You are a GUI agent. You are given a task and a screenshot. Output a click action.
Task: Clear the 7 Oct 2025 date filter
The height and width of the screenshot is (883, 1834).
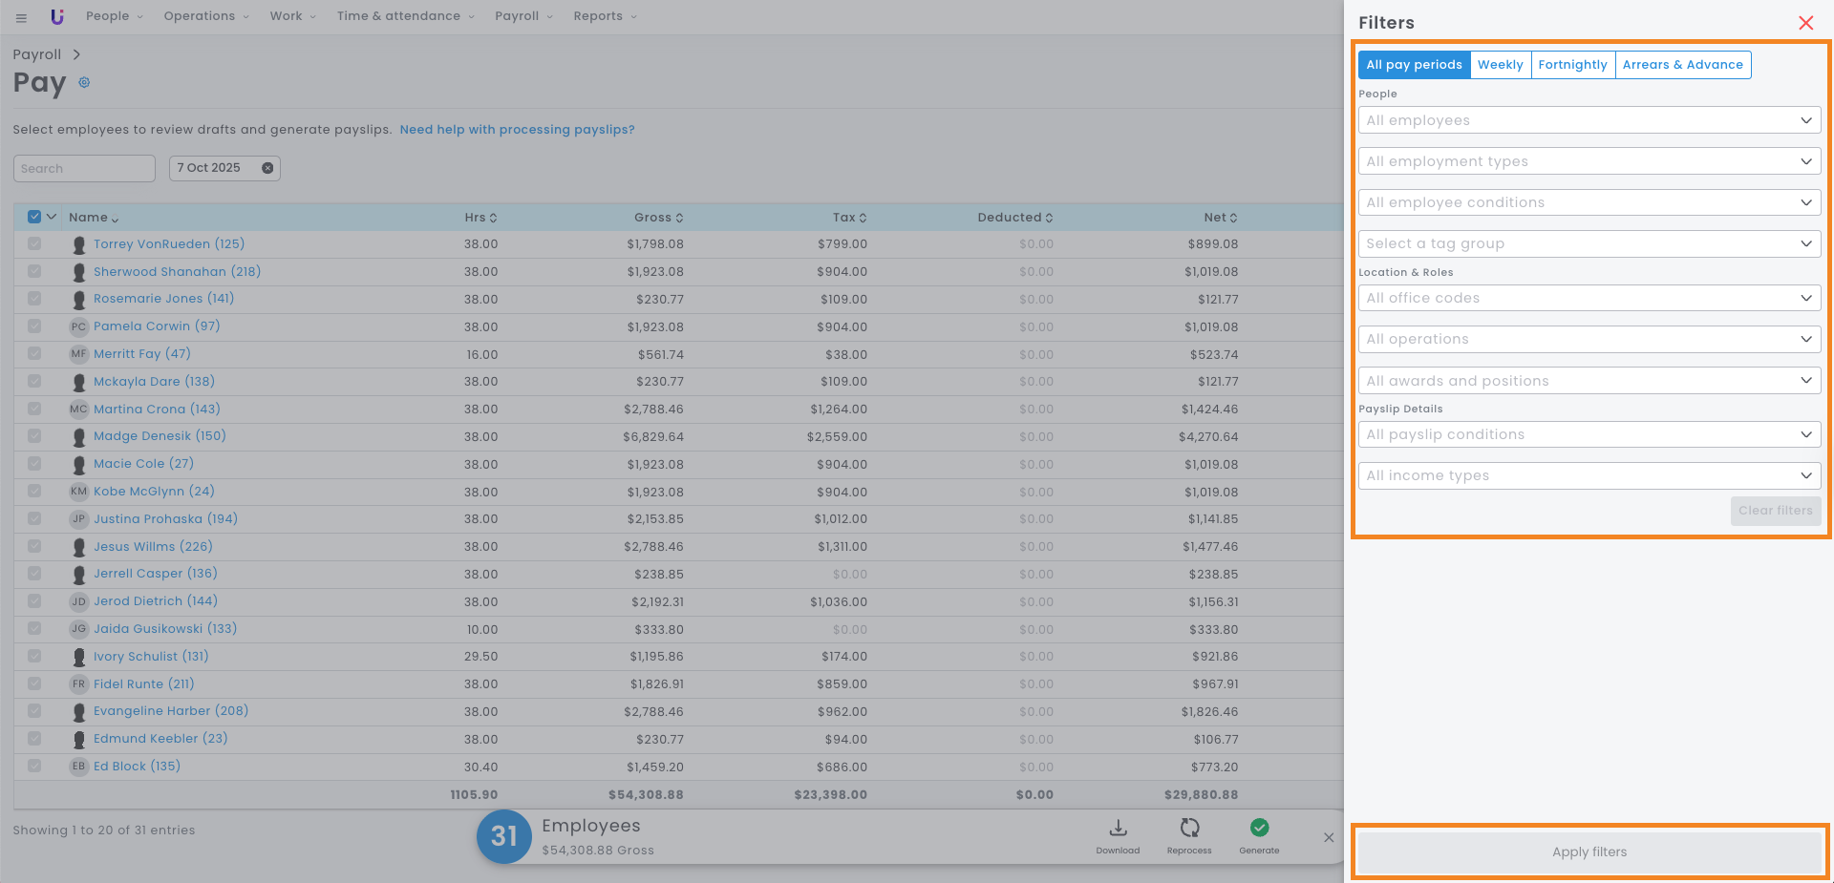tap(267, 168)
